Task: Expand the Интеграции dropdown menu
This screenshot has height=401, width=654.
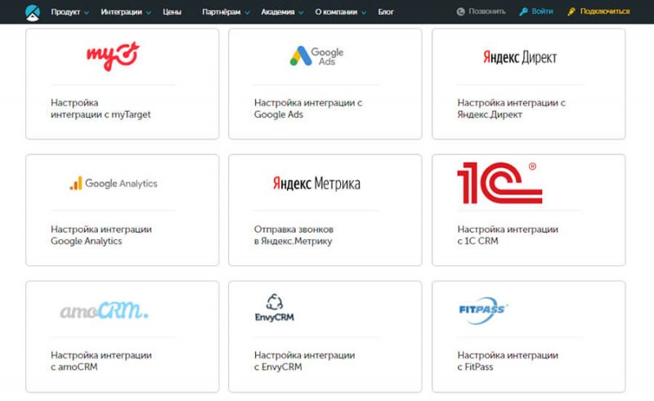Action: point(126,12)
